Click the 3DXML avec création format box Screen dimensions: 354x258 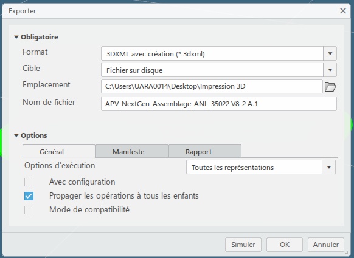click(x=212, y=53)
